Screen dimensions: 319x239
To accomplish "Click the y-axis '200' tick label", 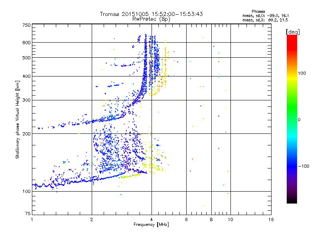I will click(x=26, y=134).
